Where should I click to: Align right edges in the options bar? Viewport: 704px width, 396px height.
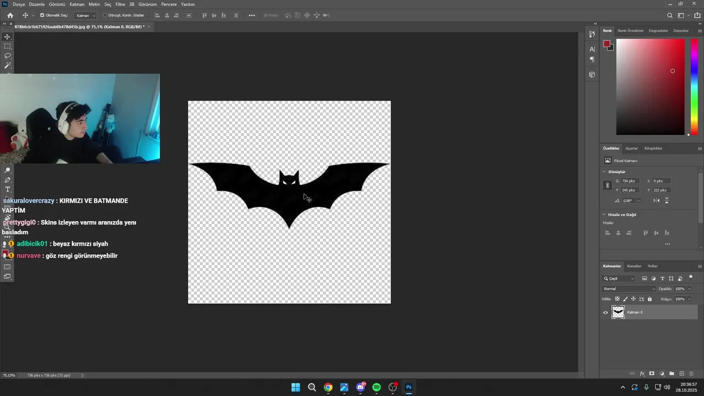[x=177, y=15]
